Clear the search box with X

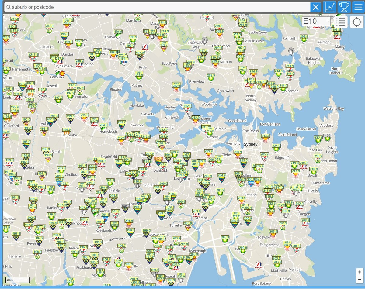pyautogui.click(x=316, y=7)
